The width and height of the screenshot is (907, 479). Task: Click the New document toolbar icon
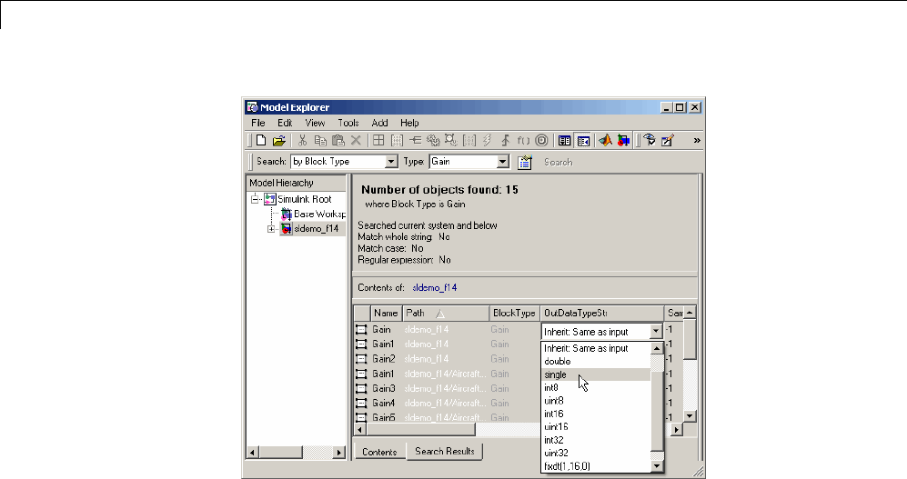(261, 140)
